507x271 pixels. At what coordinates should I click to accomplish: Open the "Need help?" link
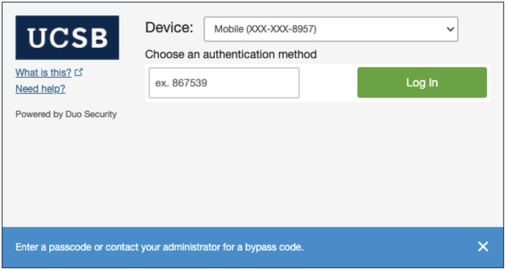pos(40,89)
